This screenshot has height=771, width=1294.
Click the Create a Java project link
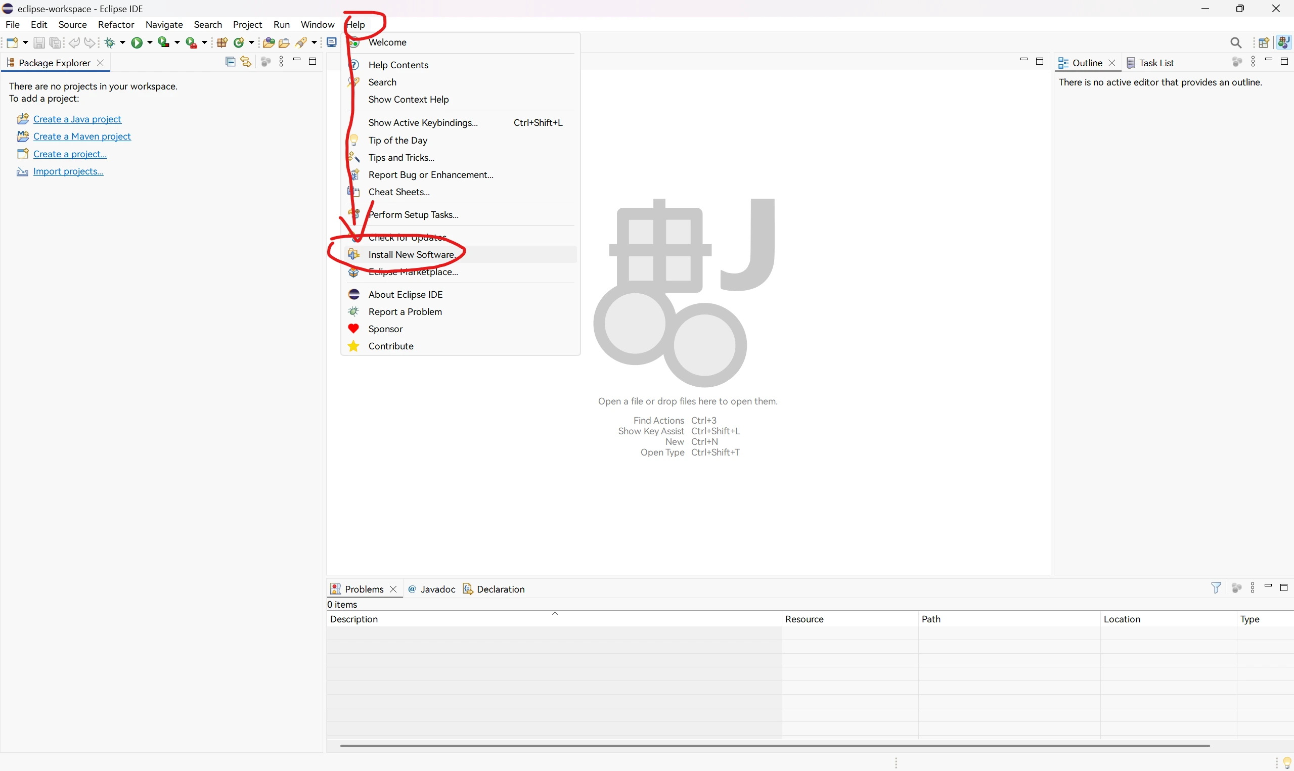(77, 119)
